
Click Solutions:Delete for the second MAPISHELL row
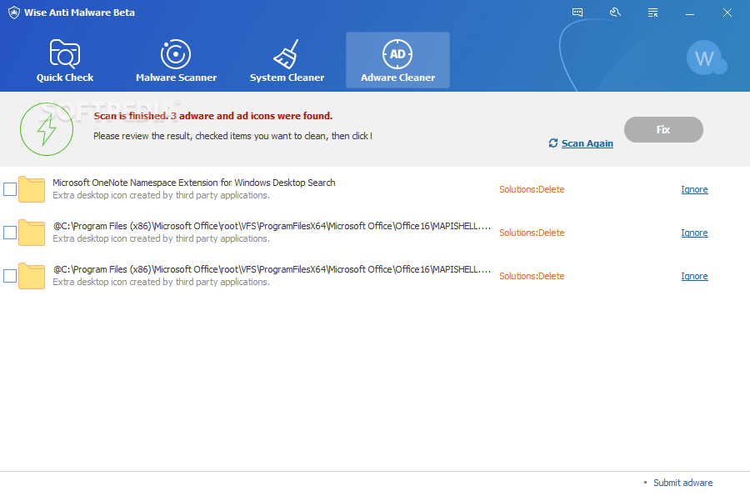pos(532,233)
